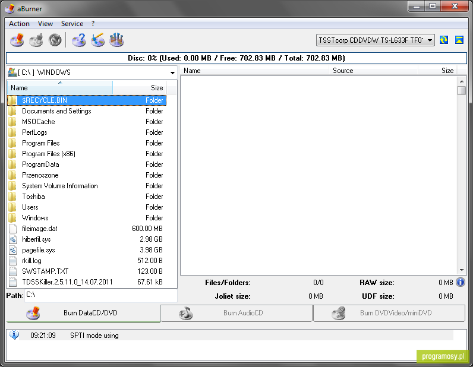This screenshot has width=473, height=367.
Task: Select the ProgramData folder row
Action: click(x=87, y=164)
